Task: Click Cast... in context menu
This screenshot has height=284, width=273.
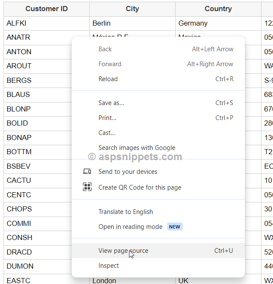Action: tap(107, 133)
